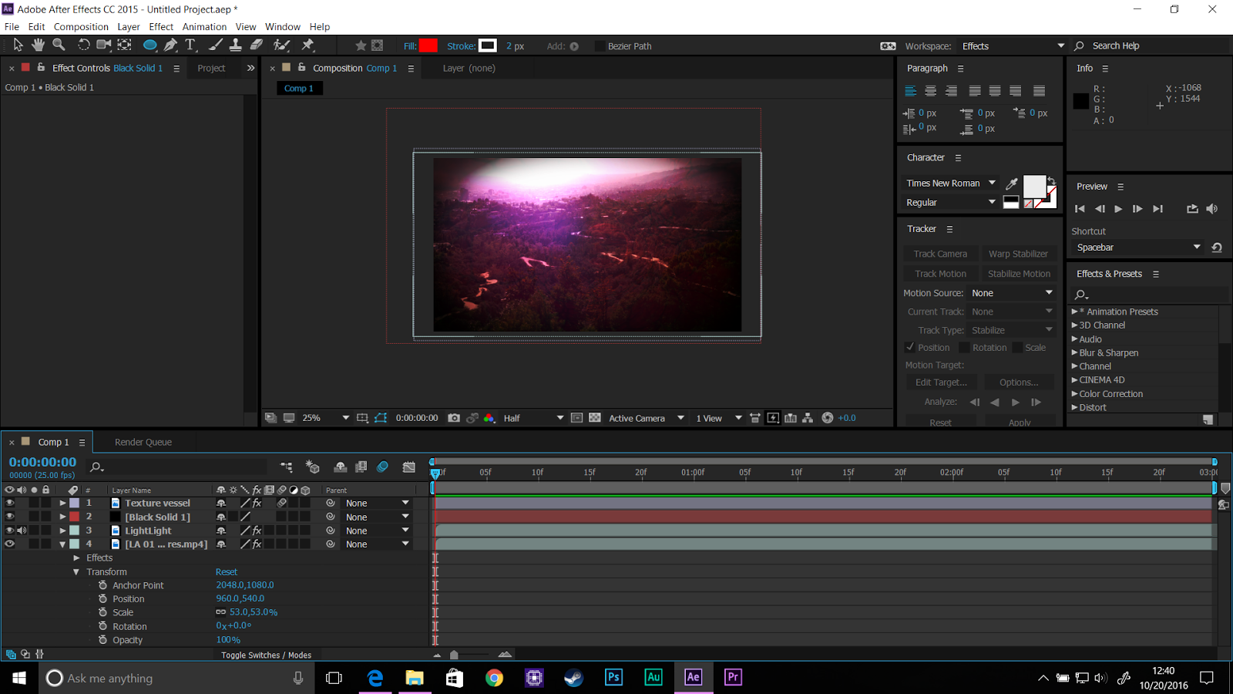Click Reset next to Transform properties
Screen dimensions: 1233x694
tap(226, 571)
